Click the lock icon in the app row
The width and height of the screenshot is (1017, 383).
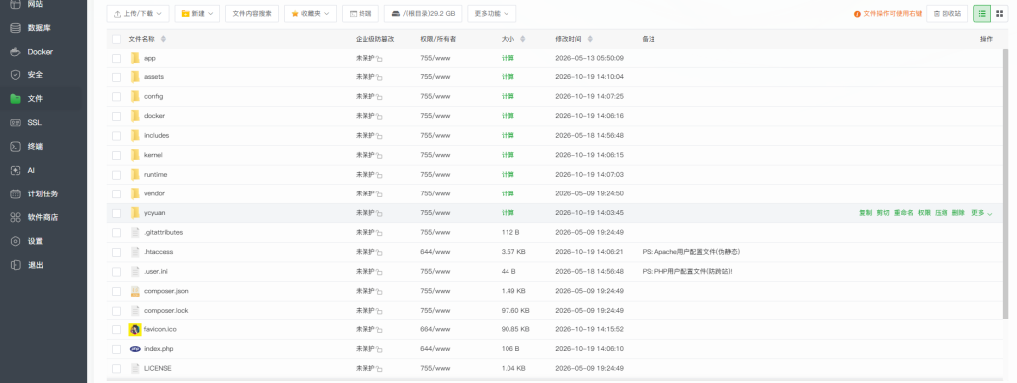point(380,59)
